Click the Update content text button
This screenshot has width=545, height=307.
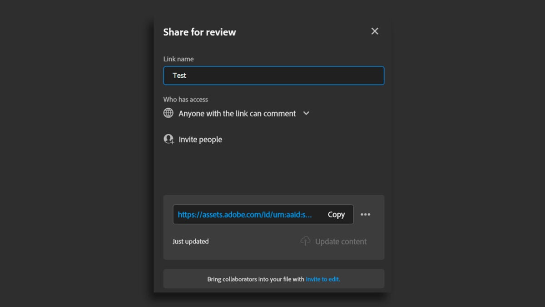pyautogui.click(x=341, y=242)
